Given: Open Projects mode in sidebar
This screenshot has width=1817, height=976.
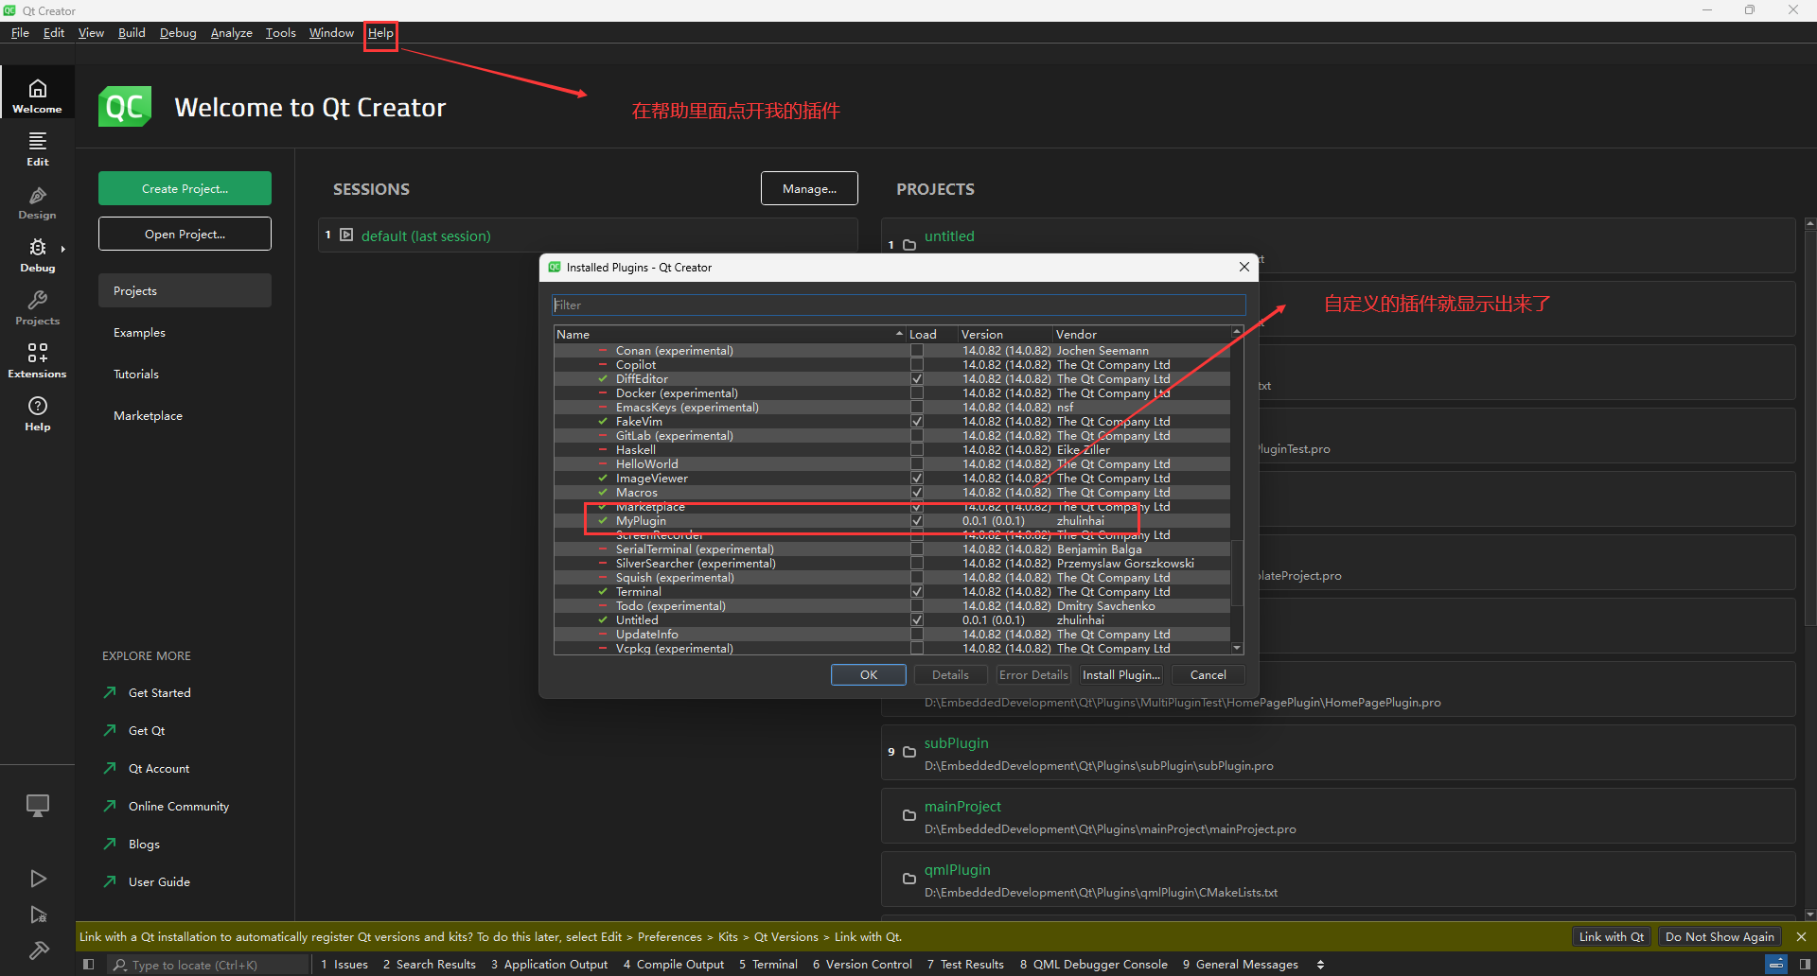Looking at the screenshot, I should [37, 307].
